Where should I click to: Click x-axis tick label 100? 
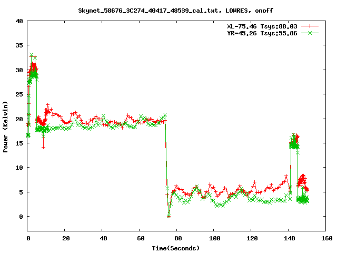coord(215,238)
